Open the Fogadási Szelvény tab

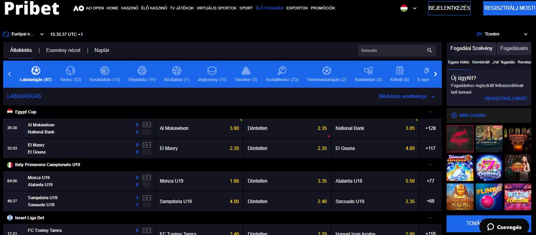(471, 48)
